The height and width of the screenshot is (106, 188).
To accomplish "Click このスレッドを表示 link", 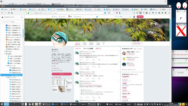I will [84, 69].
